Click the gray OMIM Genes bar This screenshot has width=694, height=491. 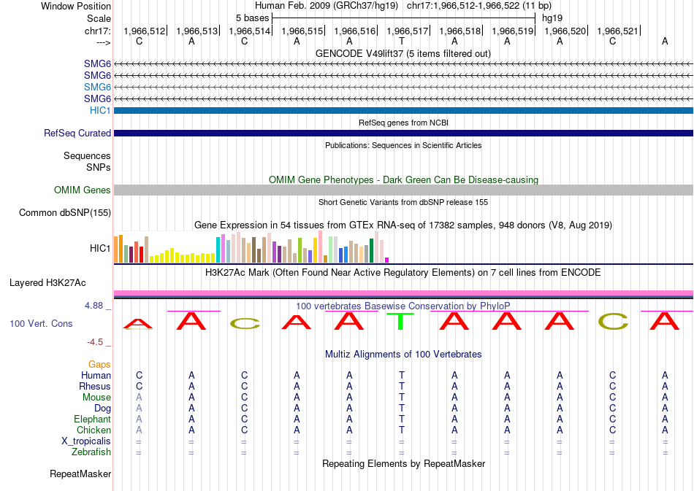(403, 190)
